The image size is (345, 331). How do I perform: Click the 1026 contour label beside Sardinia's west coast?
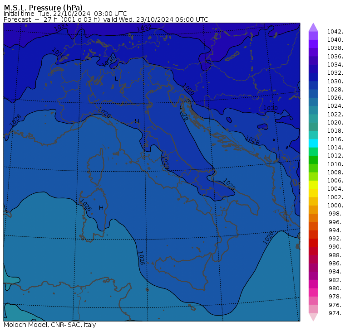coord(85,205)
